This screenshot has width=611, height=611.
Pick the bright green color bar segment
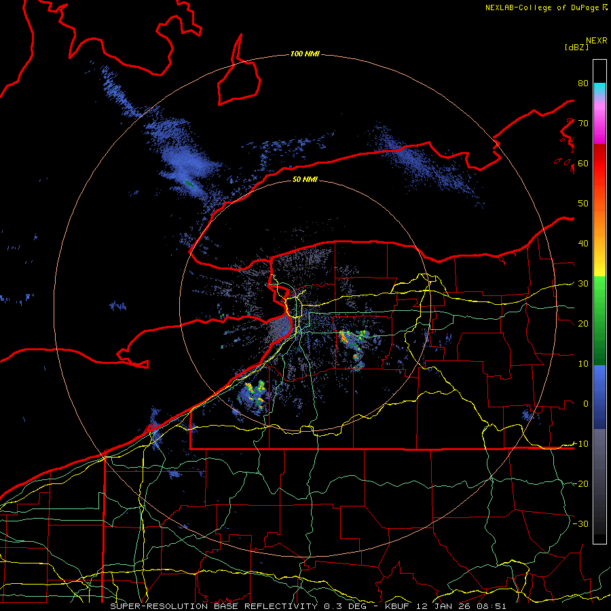599,291
